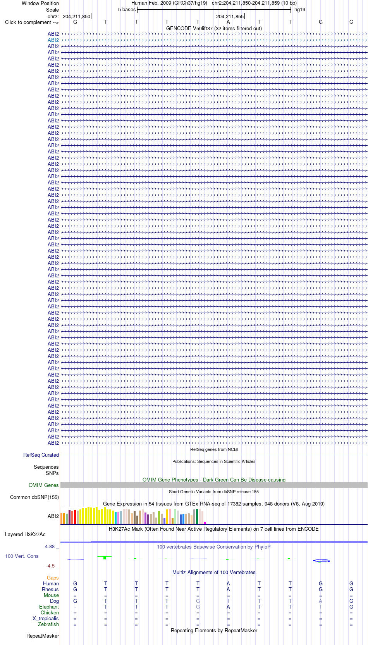Open 'RefSeq genes from NCBI' track title
The width and height of the screenshot is (368, 645).
214,449
